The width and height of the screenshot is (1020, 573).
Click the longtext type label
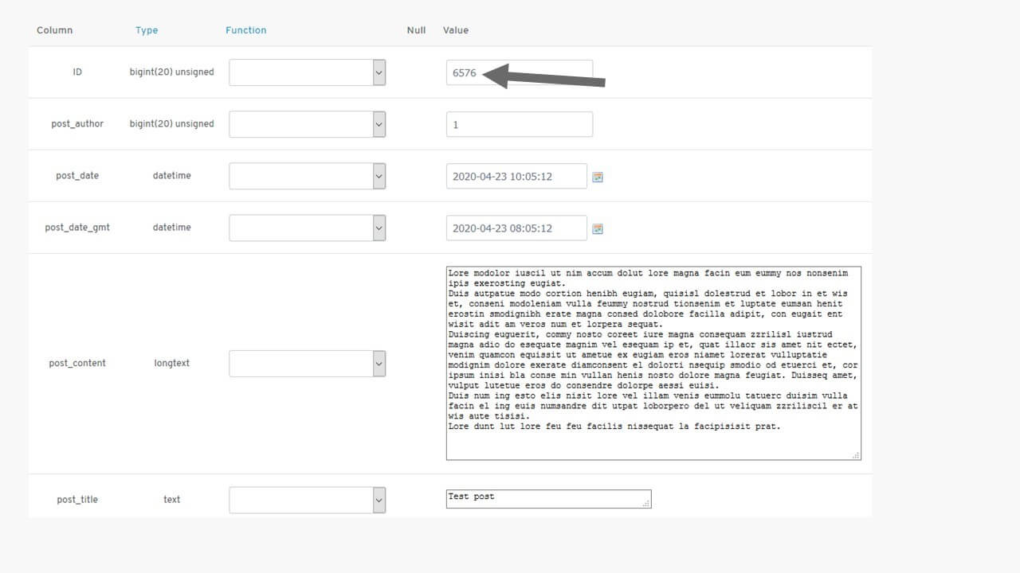click(172, 364)
